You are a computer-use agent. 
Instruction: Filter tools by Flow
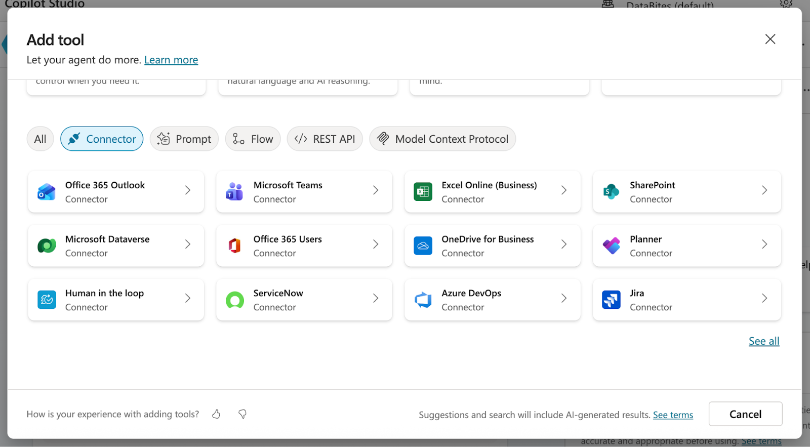(253, 139)
